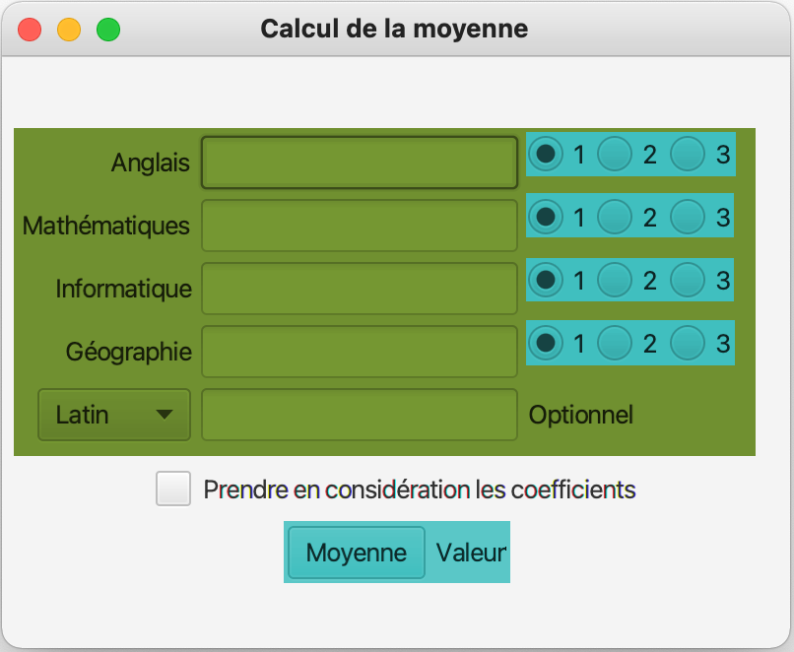The image size is (794, 652).
Task: Click the Moyenne button
Action: (357, 553)
